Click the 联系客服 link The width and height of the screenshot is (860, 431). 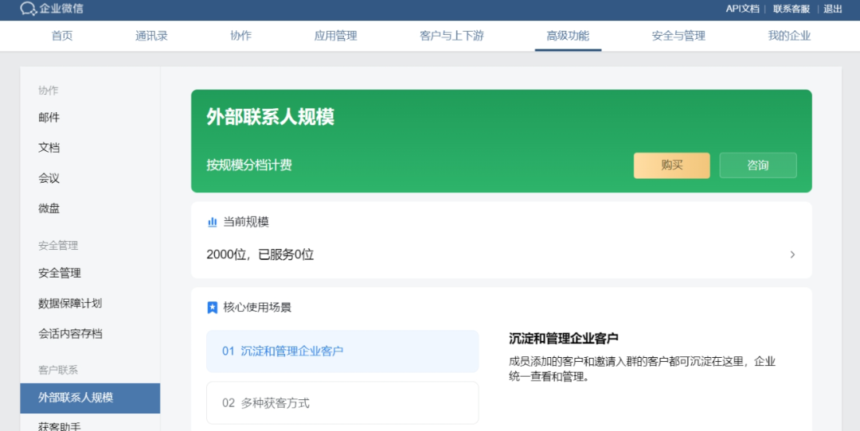tap(792, 9)
